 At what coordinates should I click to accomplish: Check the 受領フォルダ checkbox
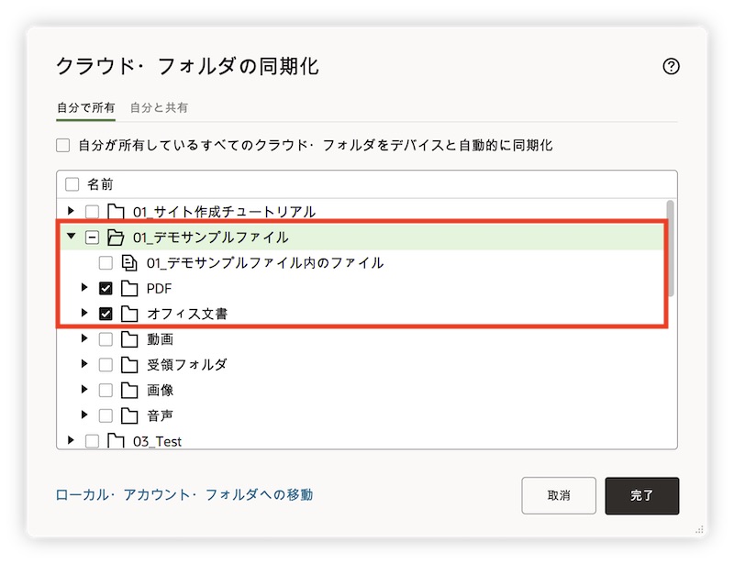tap(106, 365)
